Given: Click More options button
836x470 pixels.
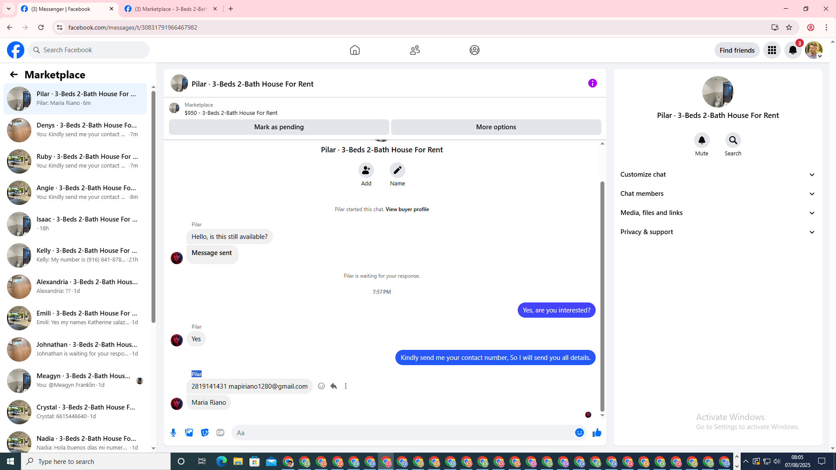Looking at the screenshot, I should 496,127.
